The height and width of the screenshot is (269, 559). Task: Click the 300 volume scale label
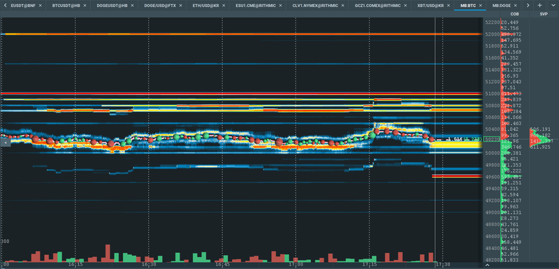point(5,242)
